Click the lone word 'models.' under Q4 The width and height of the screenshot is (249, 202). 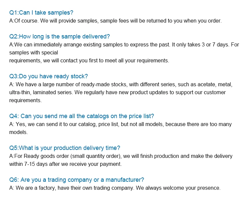click(18, 132)
